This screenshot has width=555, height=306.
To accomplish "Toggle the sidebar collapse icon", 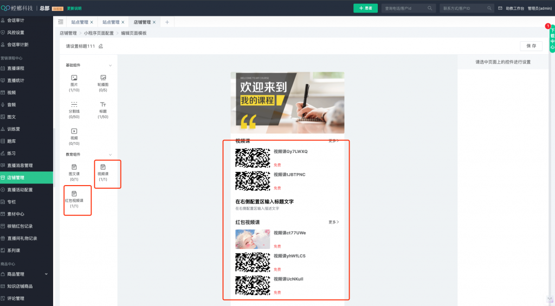I will point(61,22).
